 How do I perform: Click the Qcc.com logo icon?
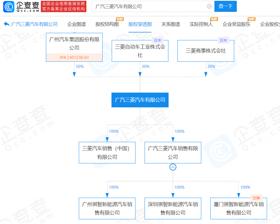point(9,7)
